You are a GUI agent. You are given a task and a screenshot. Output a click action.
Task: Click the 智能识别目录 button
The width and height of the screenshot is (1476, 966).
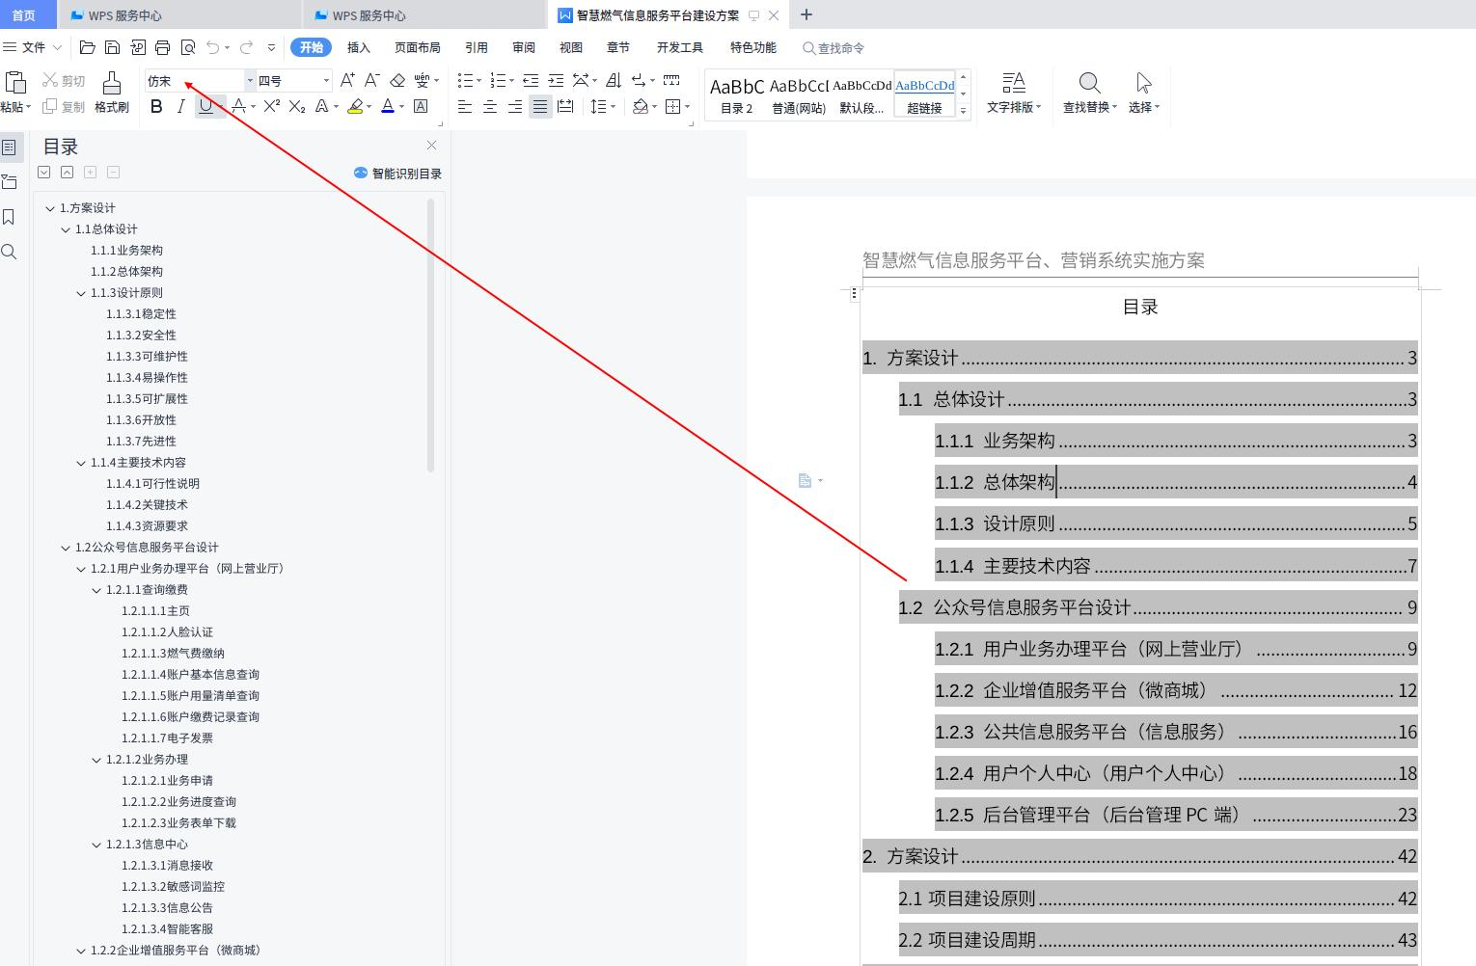(397, 174)
